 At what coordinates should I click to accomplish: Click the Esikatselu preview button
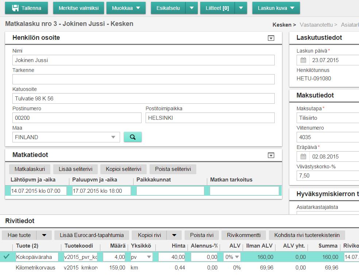(168, 8)
